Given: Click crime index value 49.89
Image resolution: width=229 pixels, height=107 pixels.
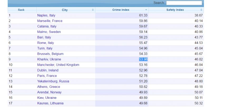Looking at the screenshot, I should tap(143, 98).
